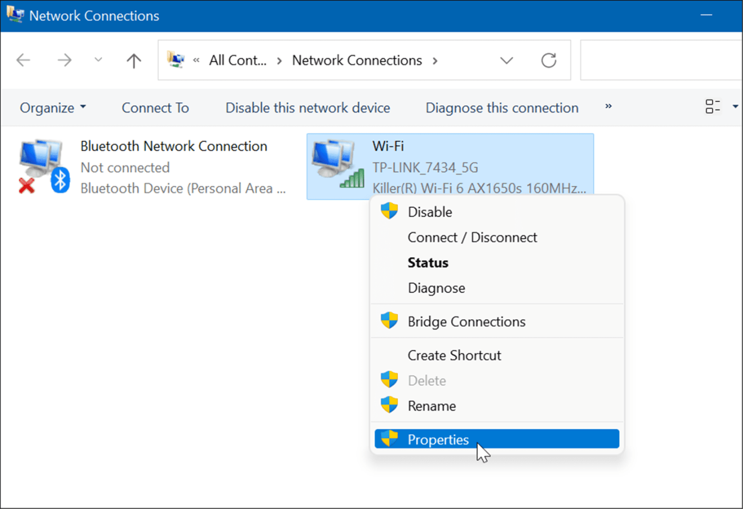Screen dimensions: 743x509
Task: Select All Cont... breadcrumb
Action: 238,60
